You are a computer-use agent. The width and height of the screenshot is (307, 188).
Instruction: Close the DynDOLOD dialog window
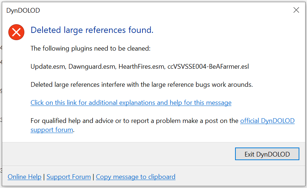[x=296, y=10]
